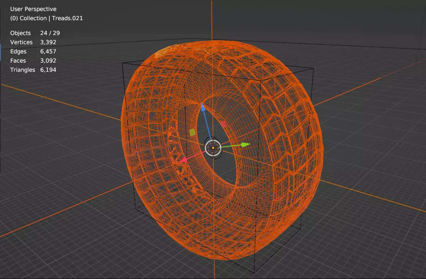Click the small red plane handle of the gizmo
426x279 pixels.
224,124
